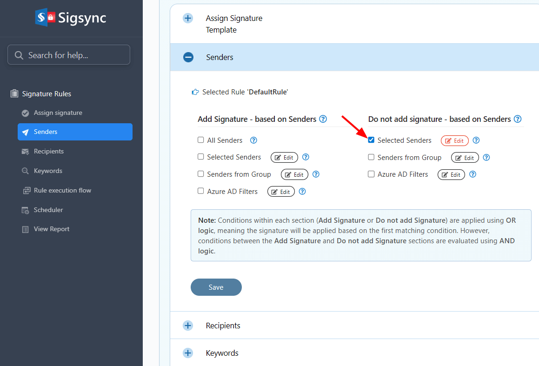Check Azure AD Filters under Do not add signature
The width and height of the screenshot is (539, 366).
click(371, 174)
